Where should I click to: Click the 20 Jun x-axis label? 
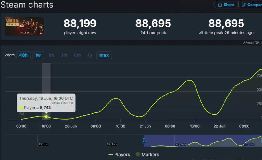pyautogui.click(x=71, y=126)
